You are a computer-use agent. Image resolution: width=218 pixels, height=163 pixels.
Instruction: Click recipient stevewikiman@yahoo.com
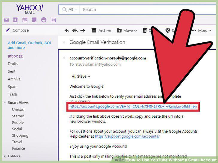[98, 64]
